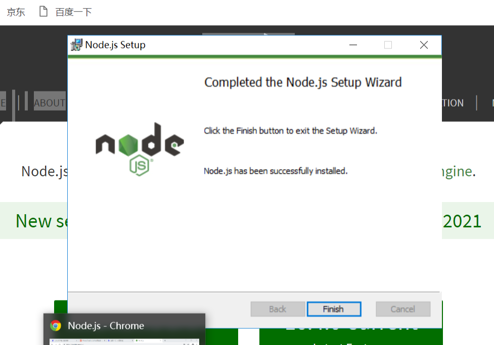Click the Node.js - Chrome preview title
Image resolution: width=494 pixels, height=345 pixels.
click(106, 325)
